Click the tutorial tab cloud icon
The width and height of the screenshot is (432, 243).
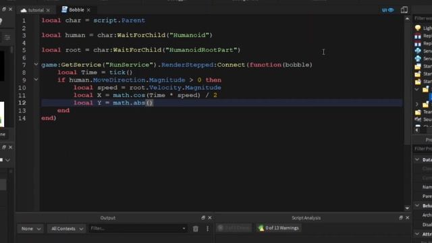(x=24, y=10)
